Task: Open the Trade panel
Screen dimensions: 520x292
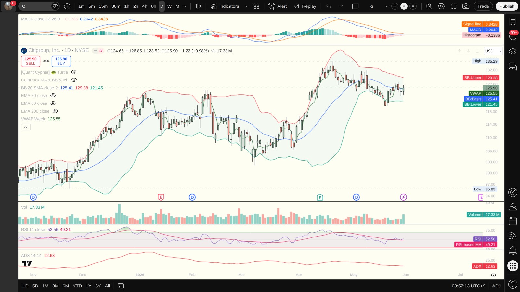Action: point(483,6)
